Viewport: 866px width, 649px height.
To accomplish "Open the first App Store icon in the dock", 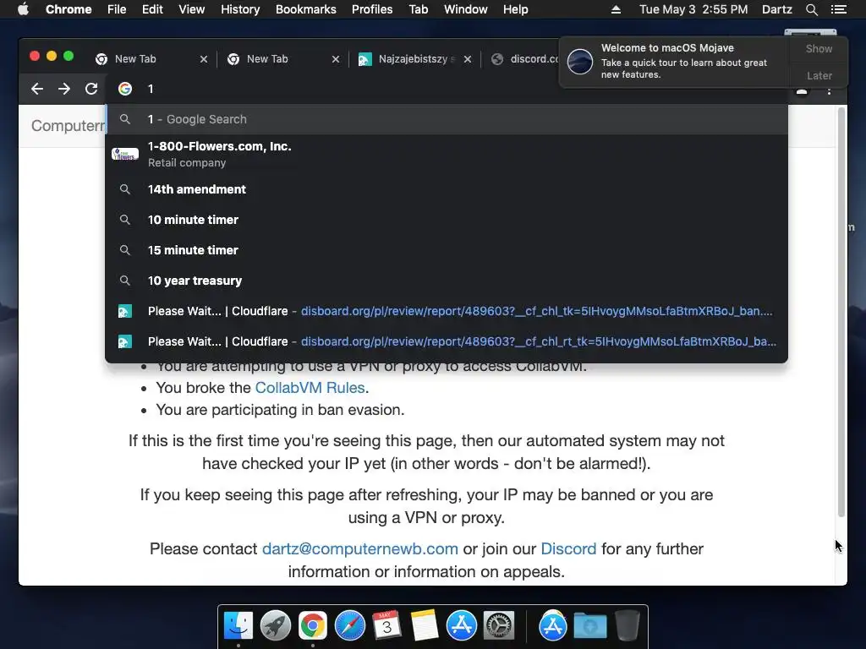I will coord(461,626).
